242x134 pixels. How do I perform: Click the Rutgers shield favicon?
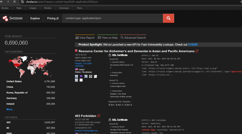click(76, 51)
